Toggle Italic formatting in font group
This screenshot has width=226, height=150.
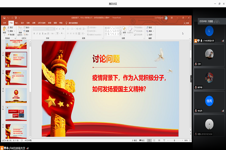[37, 33]
